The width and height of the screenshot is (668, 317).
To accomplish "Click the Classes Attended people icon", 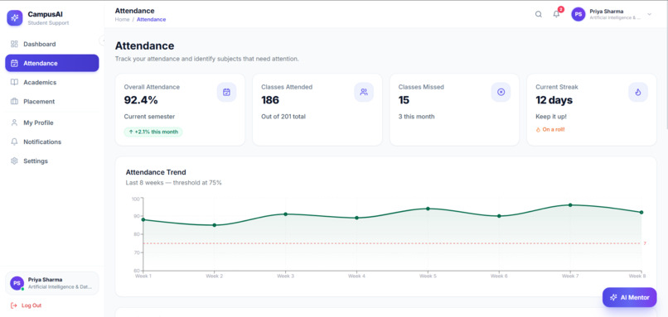I will pyautogui.click(x=364, y=92).
